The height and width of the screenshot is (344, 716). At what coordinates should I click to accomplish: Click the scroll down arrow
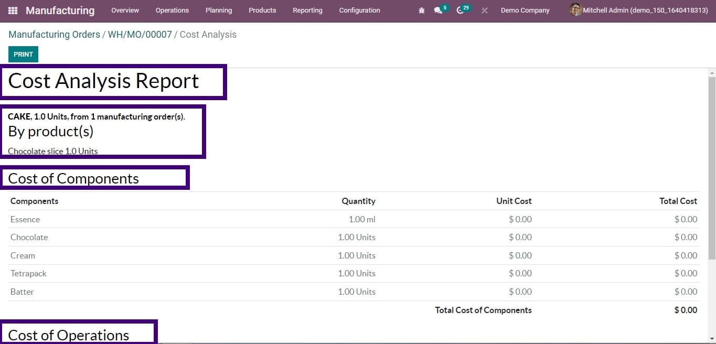tap(712, 339)
